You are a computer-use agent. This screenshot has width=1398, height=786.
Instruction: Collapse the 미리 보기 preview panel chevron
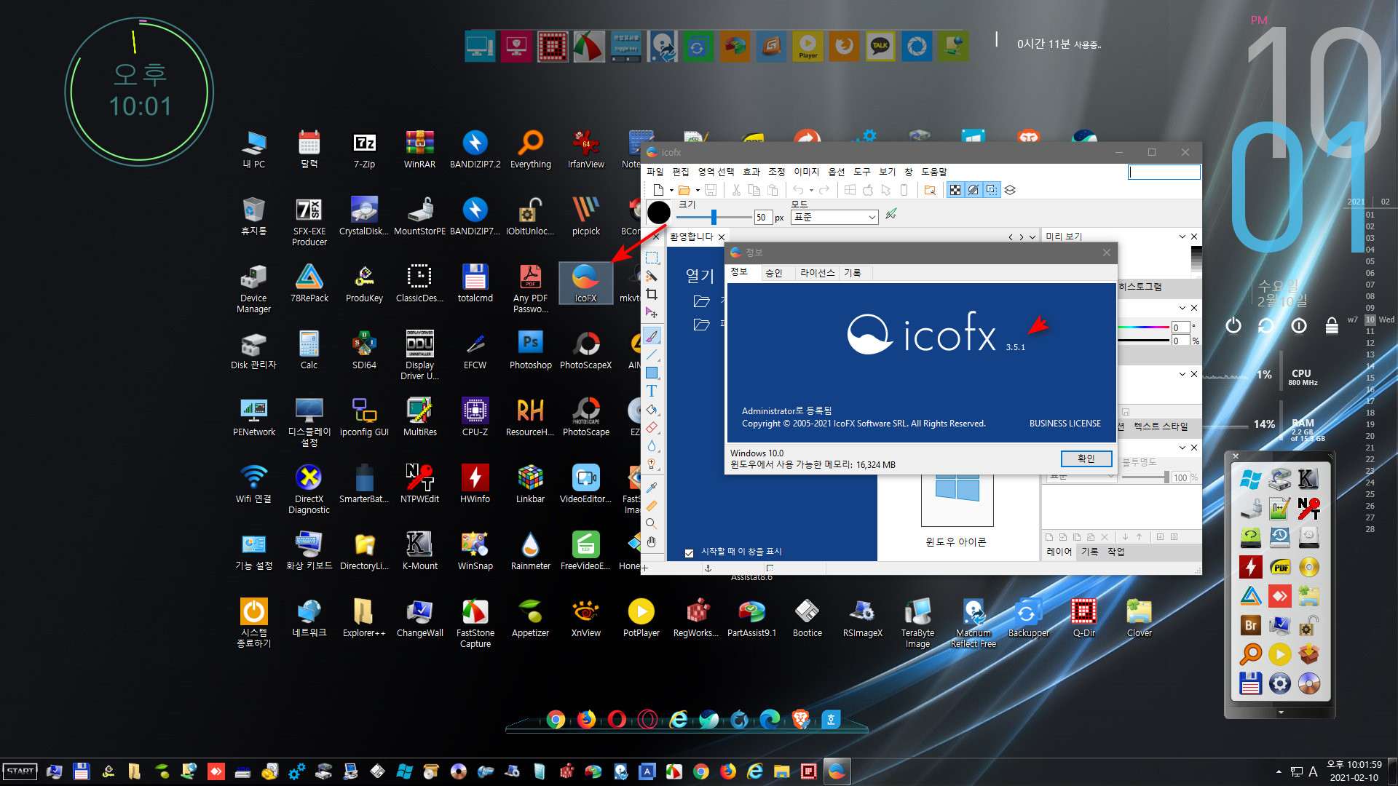1182,237
